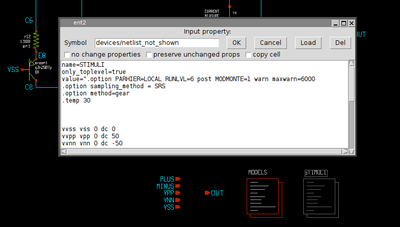Image resolution: width=400 pixels, height=227 pixels.
Task: Select the STIMULI netlist document symbol
Action: [319, 196]
